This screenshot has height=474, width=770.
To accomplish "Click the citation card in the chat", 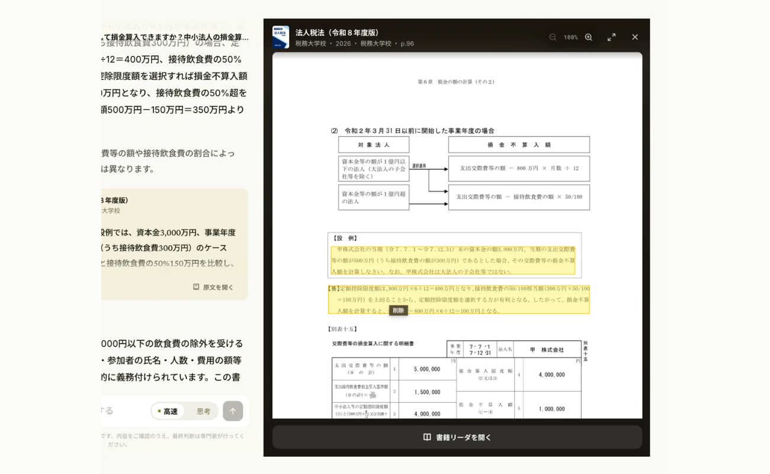I will [x=174, y=244].
